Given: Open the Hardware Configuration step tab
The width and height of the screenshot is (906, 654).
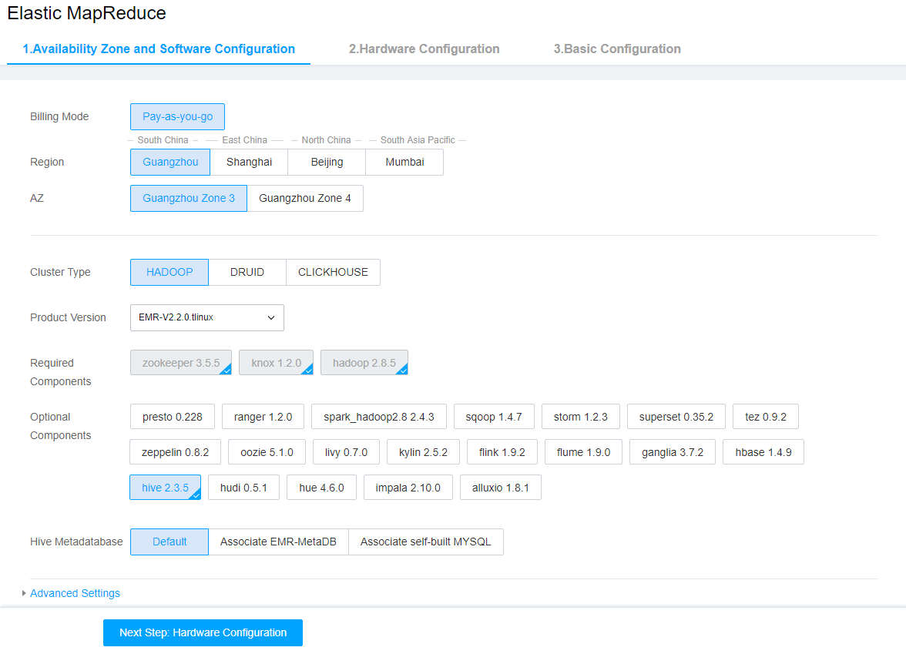Looking at the screenshot, I should (424, 49).
